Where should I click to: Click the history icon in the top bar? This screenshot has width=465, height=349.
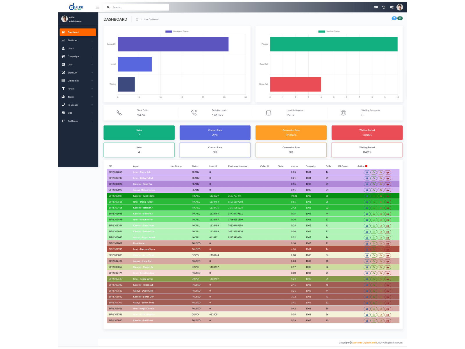pyautogui.click(x=383, y=7)
